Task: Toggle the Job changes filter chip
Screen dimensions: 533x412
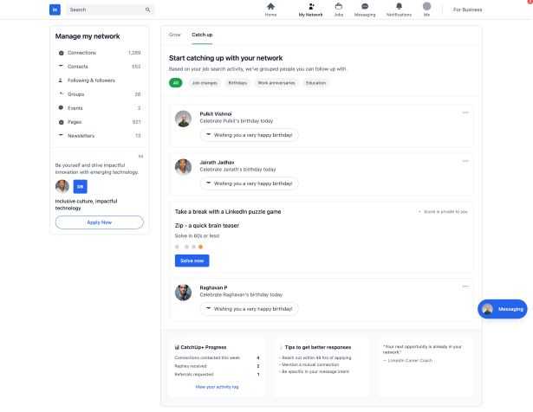Action: coord(205,83)
